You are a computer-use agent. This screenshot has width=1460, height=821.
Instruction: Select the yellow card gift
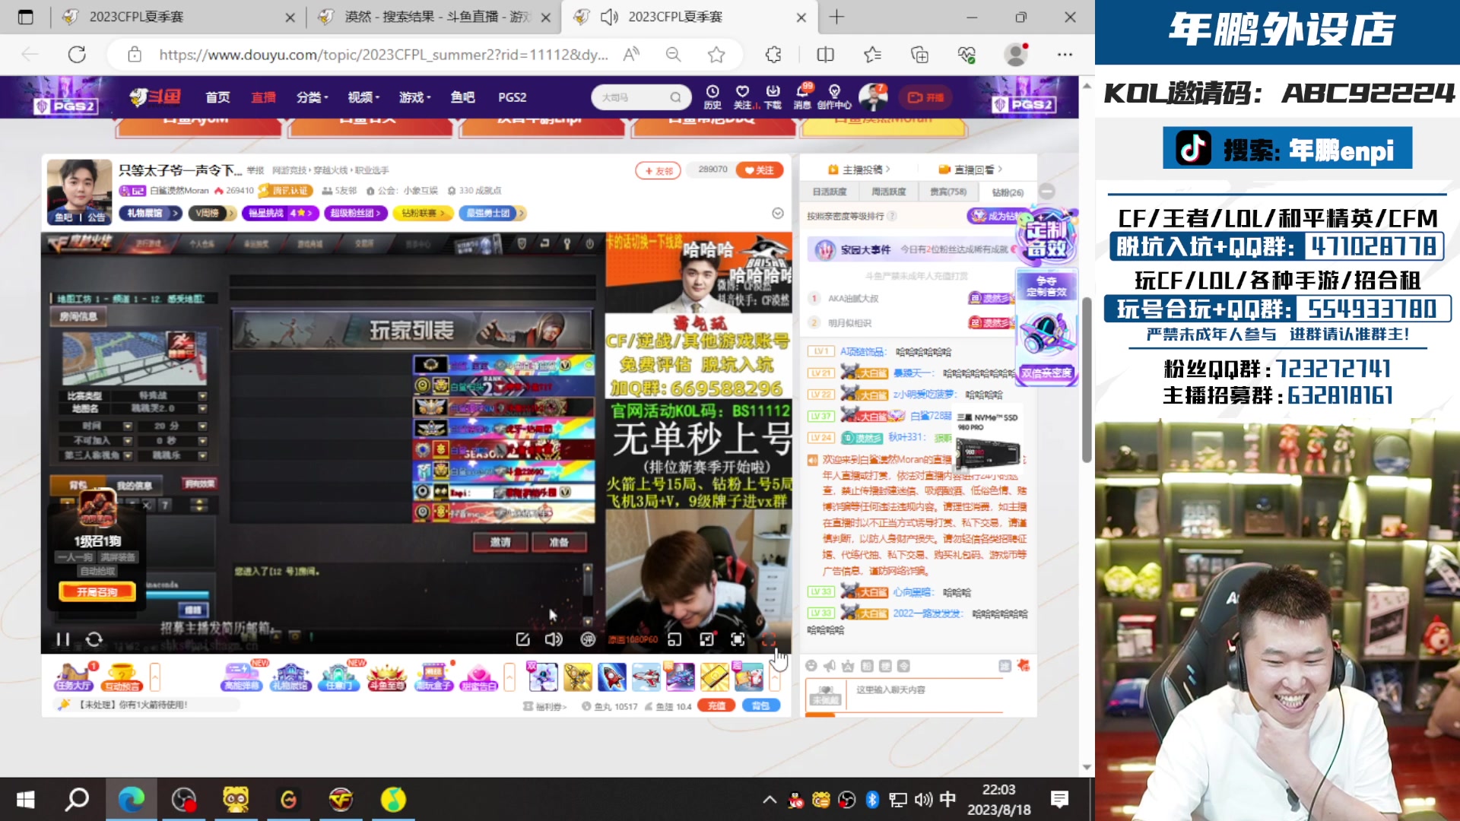(x=714, y=677)
